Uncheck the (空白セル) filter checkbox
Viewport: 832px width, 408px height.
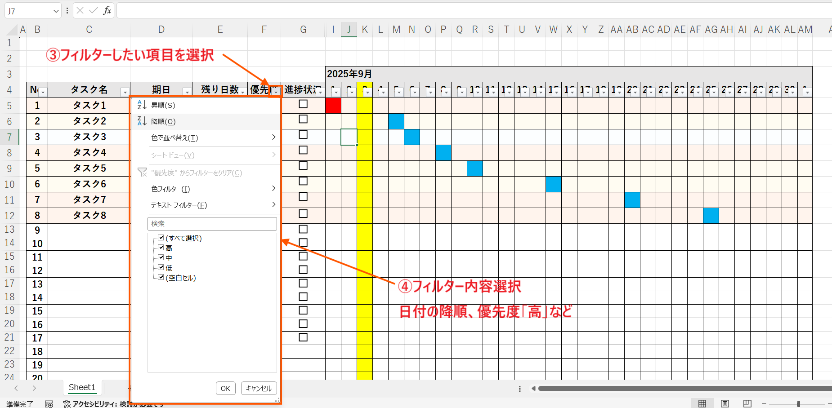(x=161, y=277)
